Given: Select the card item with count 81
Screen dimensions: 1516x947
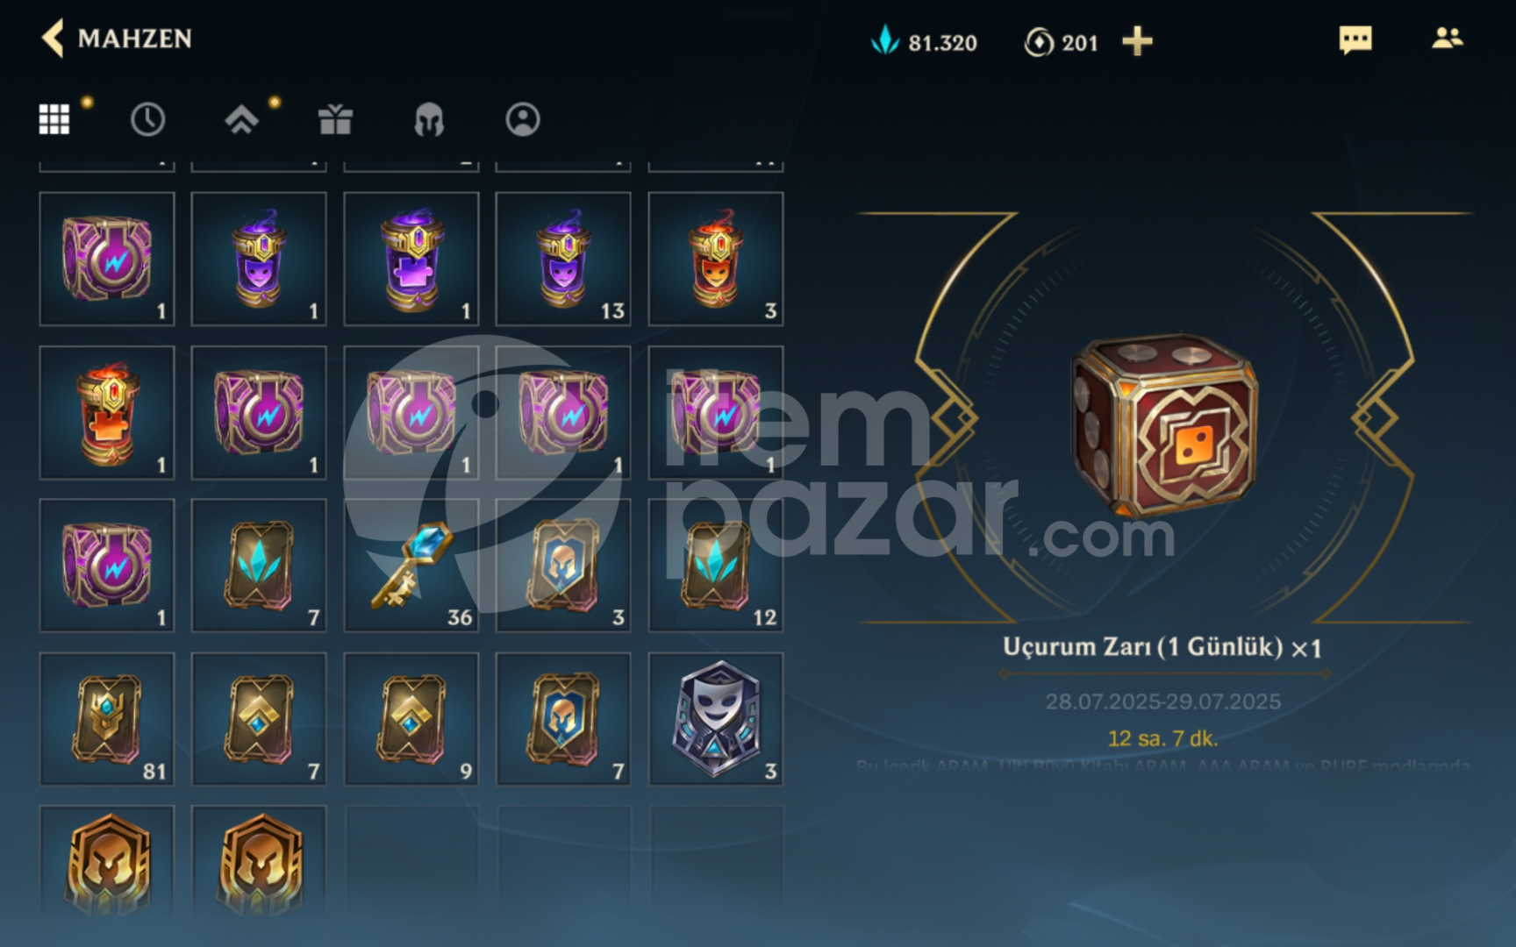Looking at the screenshot, I should coord(107,719).
